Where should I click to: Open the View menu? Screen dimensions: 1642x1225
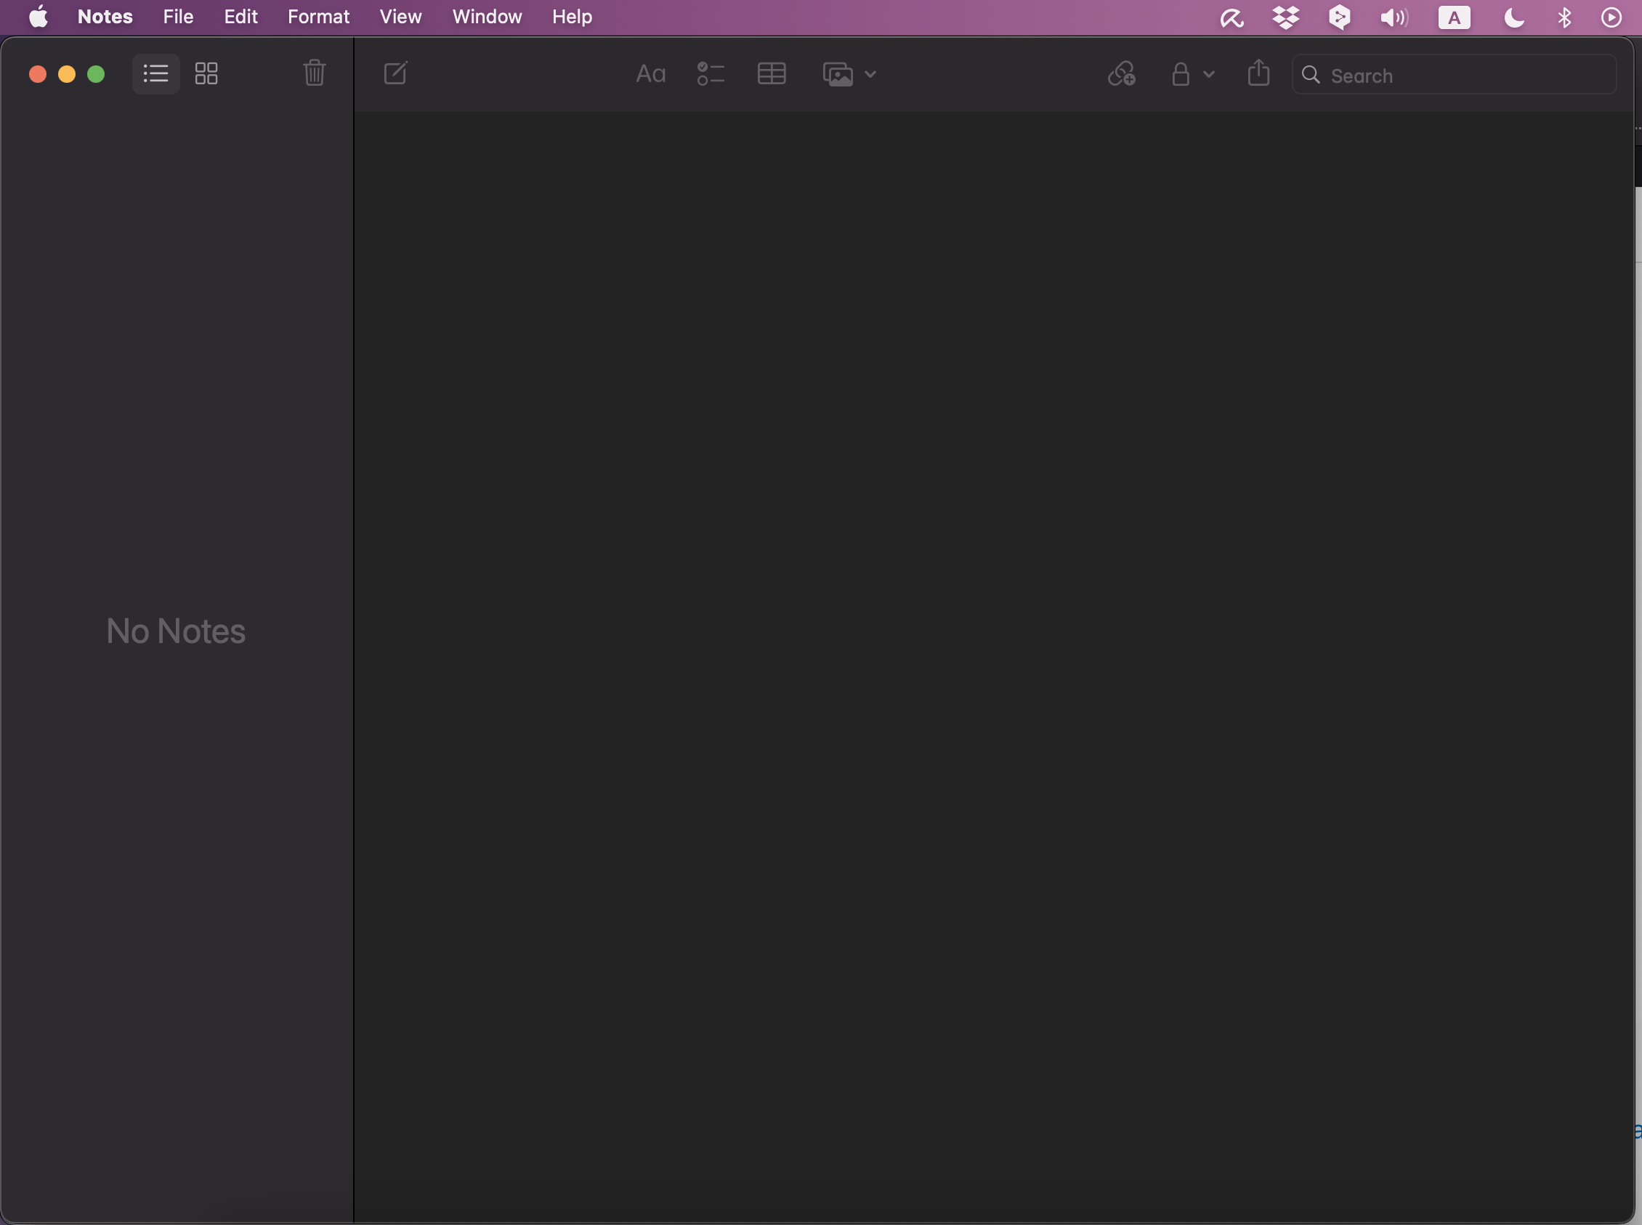pyautogui.click(x=400, y=17)
